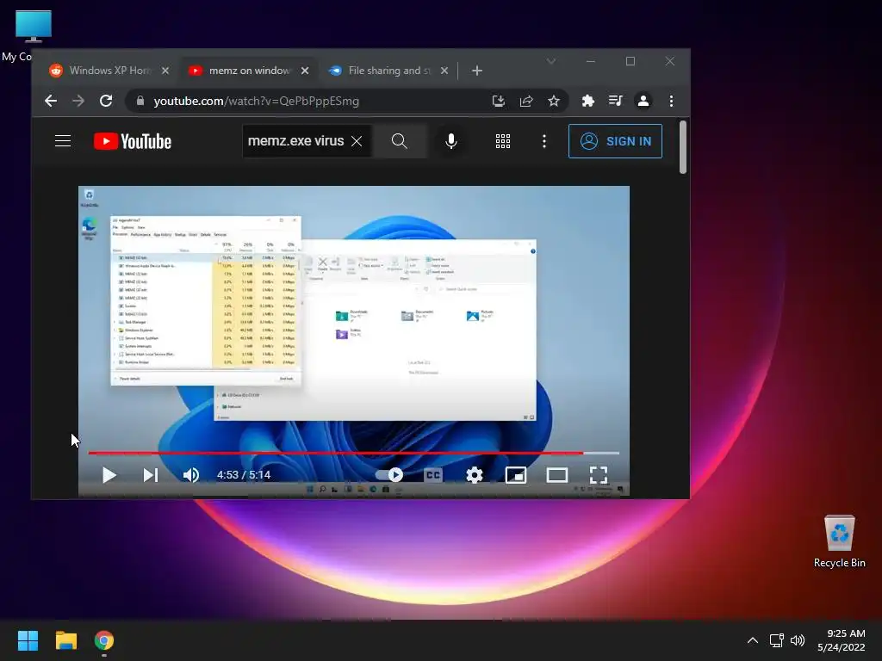This screenshot has width=882, height=661.
Task: Select the Recycle Bin desktop icon
Action: [x=839, y=541]
